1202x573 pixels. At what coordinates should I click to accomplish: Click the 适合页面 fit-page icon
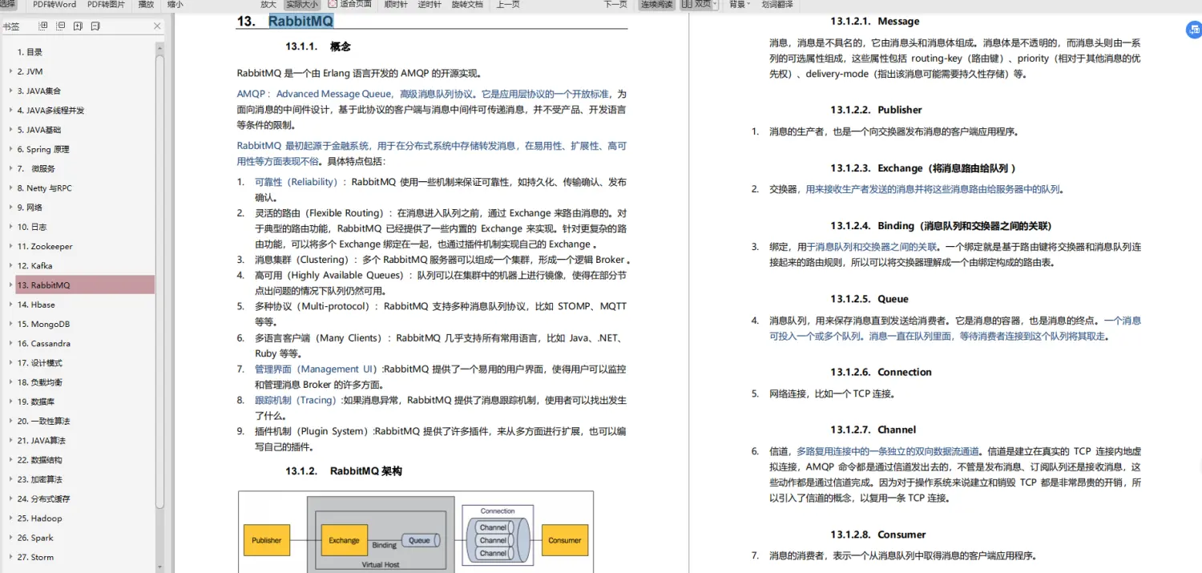point(333,4)
